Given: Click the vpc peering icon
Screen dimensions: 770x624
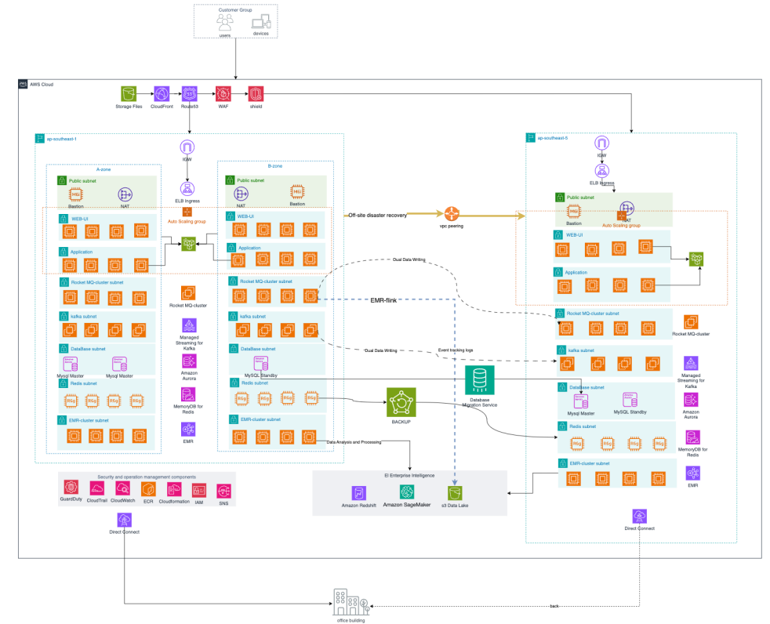Looking at the screenshot, I should coord(452,214).
